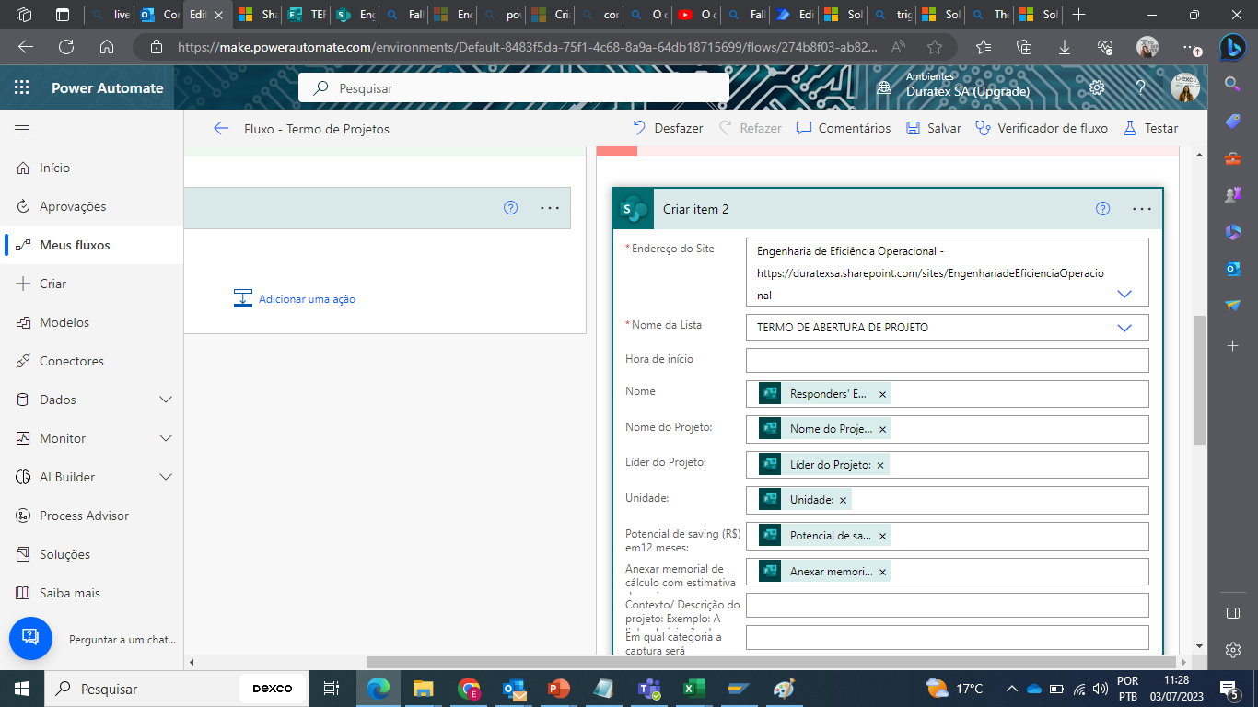Click the SharePoint icon on the Criar item 2 card
Screen dimensions: 1258x707
(x=632, y=208)
